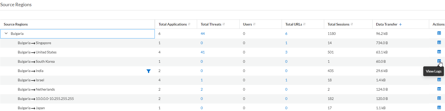Select Bulgaria to Japan row text
The width and height of the screenshot is (445, 111).
click(x=31, y=108)
